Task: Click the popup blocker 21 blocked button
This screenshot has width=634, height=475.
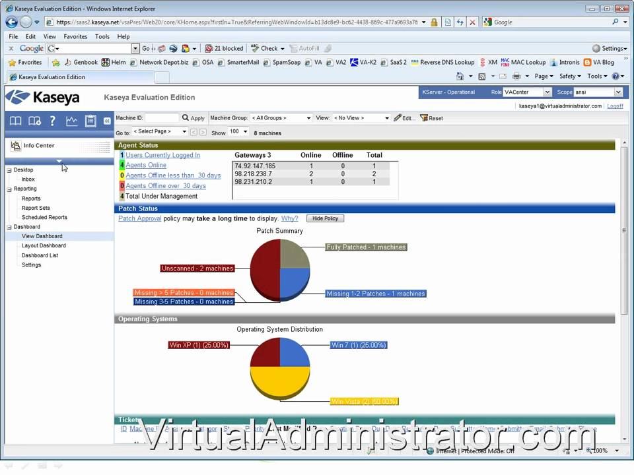Action: click(x=224, y=48)
